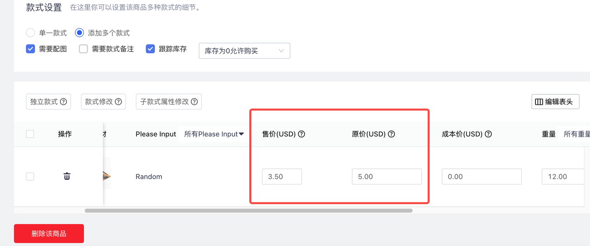Click the trash icon in the Random row
590x246 pixels.
tap(67, 176)
